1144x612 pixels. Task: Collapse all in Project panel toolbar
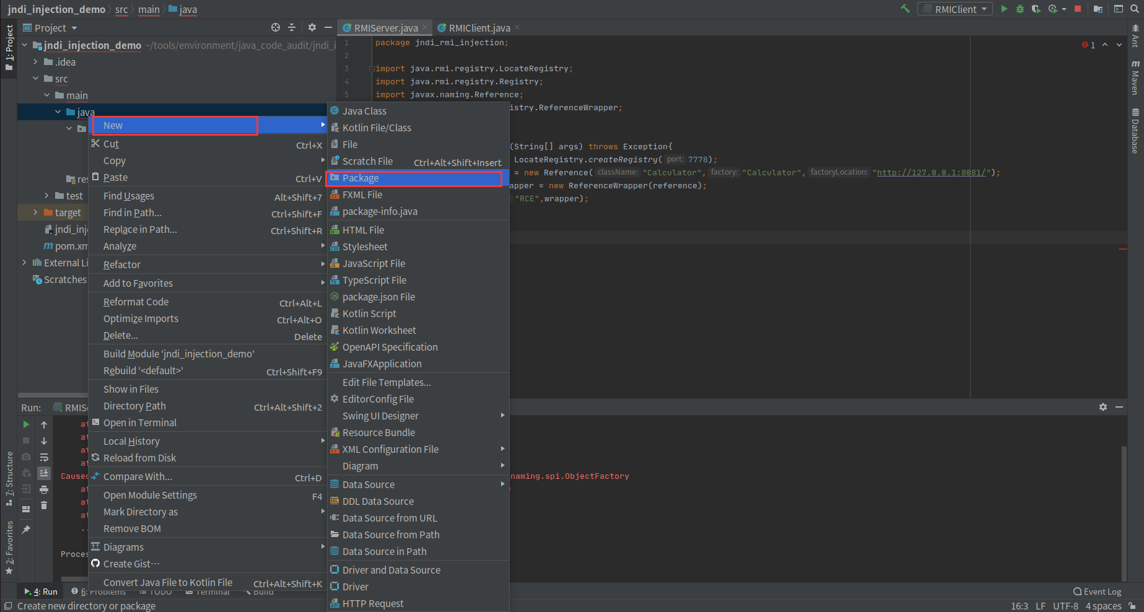[292, 27]
